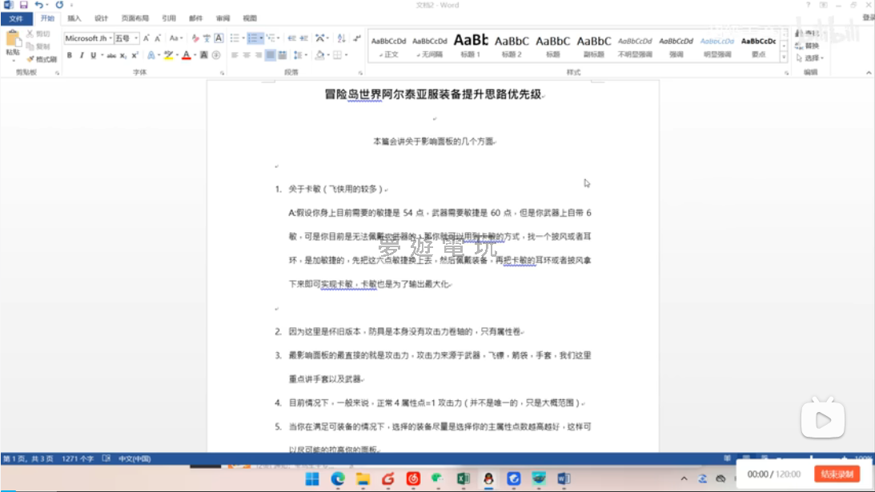This screenshot has width=875, height=492.
Task: Click the Increase Indent icon
Action: point(304,38)
